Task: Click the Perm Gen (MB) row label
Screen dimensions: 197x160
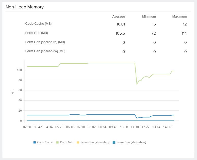Action: [37, 33]
